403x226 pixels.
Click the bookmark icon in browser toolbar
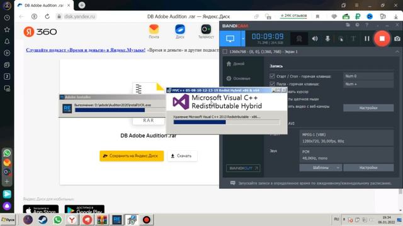(x=317, y=16)
